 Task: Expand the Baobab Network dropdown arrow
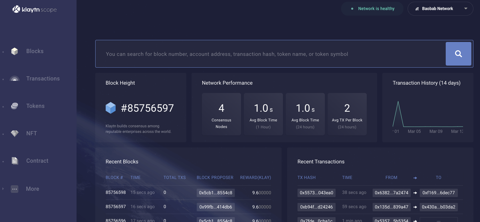pyautogui.click(x=466, y=9)
